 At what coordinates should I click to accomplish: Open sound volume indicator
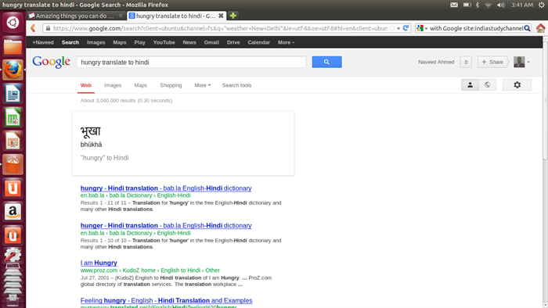(501, 5)
